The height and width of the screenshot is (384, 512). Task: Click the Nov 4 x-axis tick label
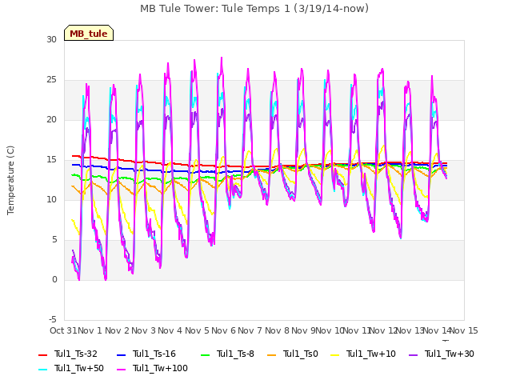coord(170,330)
